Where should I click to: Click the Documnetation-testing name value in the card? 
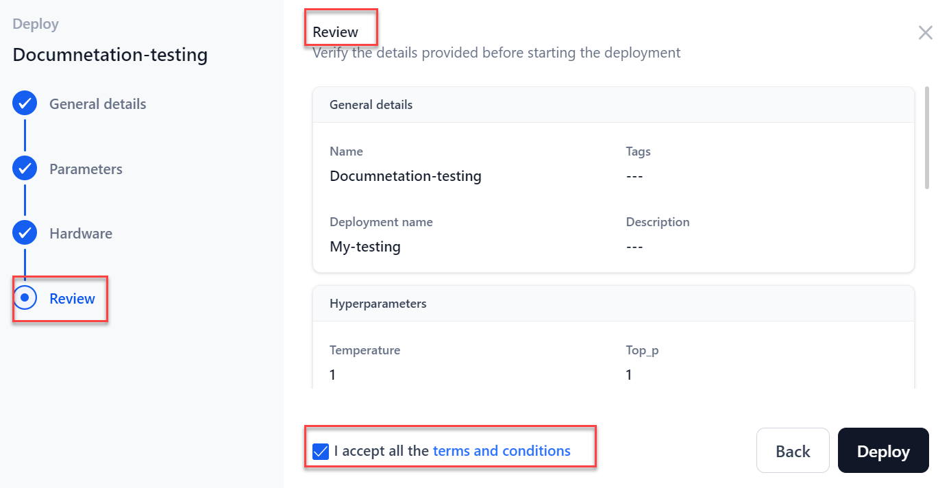(x=406, y=176)
